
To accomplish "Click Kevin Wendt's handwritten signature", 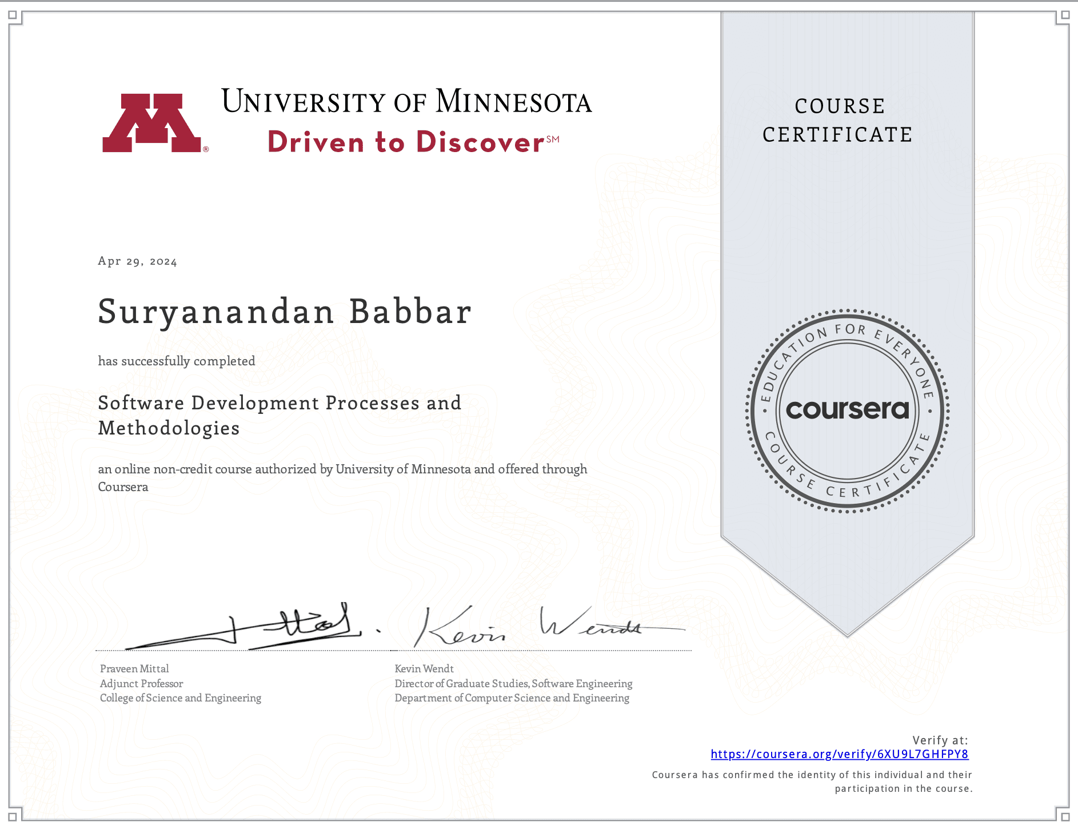I will (549, 627).
